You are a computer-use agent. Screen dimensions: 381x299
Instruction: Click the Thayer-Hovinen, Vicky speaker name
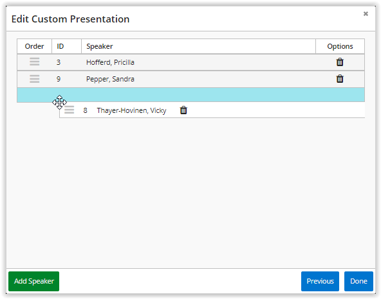[131, 110]
